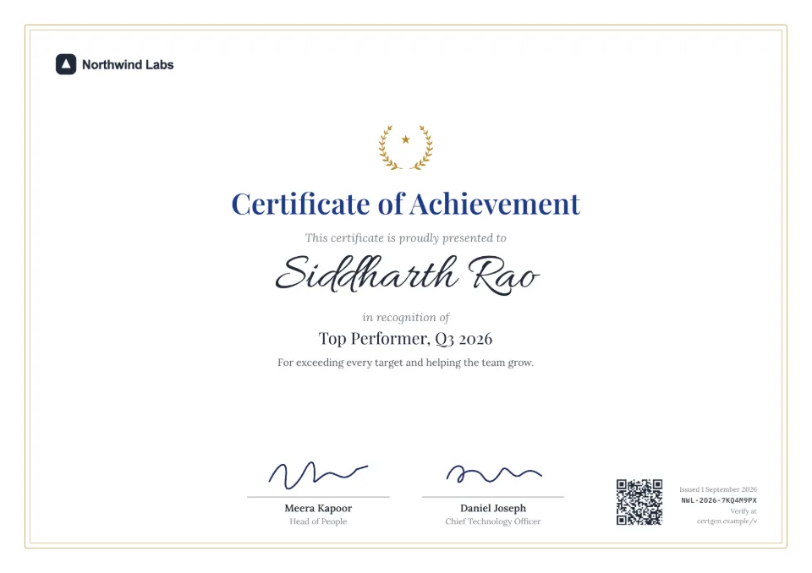
Task: Click the name "Daniel Joseph"
Action: 493,508
